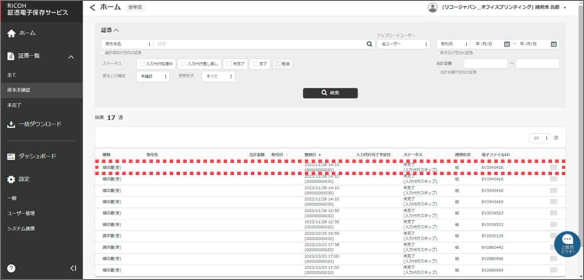Tick the 完了 status checkbox
The height and width of the screenshot is (280, 584).
(256, 64)
